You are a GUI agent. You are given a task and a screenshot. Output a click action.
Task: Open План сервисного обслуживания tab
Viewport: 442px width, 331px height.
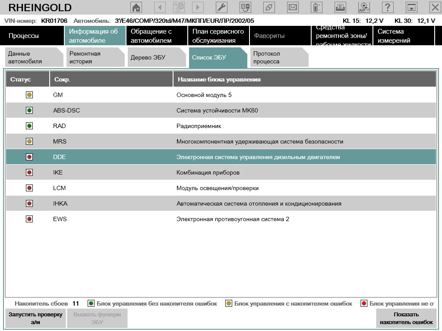pyautogui.click(x=218, y=36)
